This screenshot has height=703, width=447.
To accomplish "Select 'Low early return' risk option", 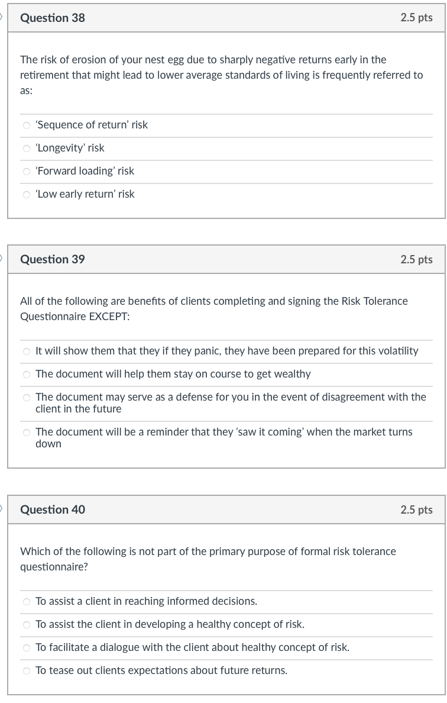I will click(26, 194).
